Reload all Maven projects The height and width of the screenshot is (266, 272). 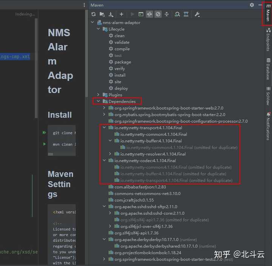pos(94,14)
